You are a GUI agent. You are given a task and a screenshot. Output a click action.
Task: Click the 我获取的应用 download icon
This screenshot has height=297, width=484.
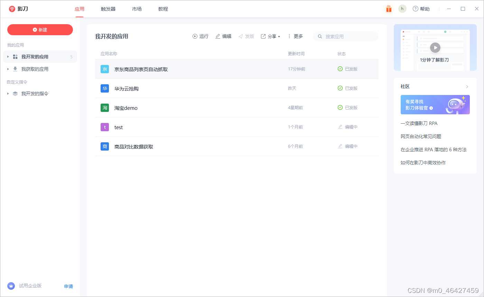15,69
